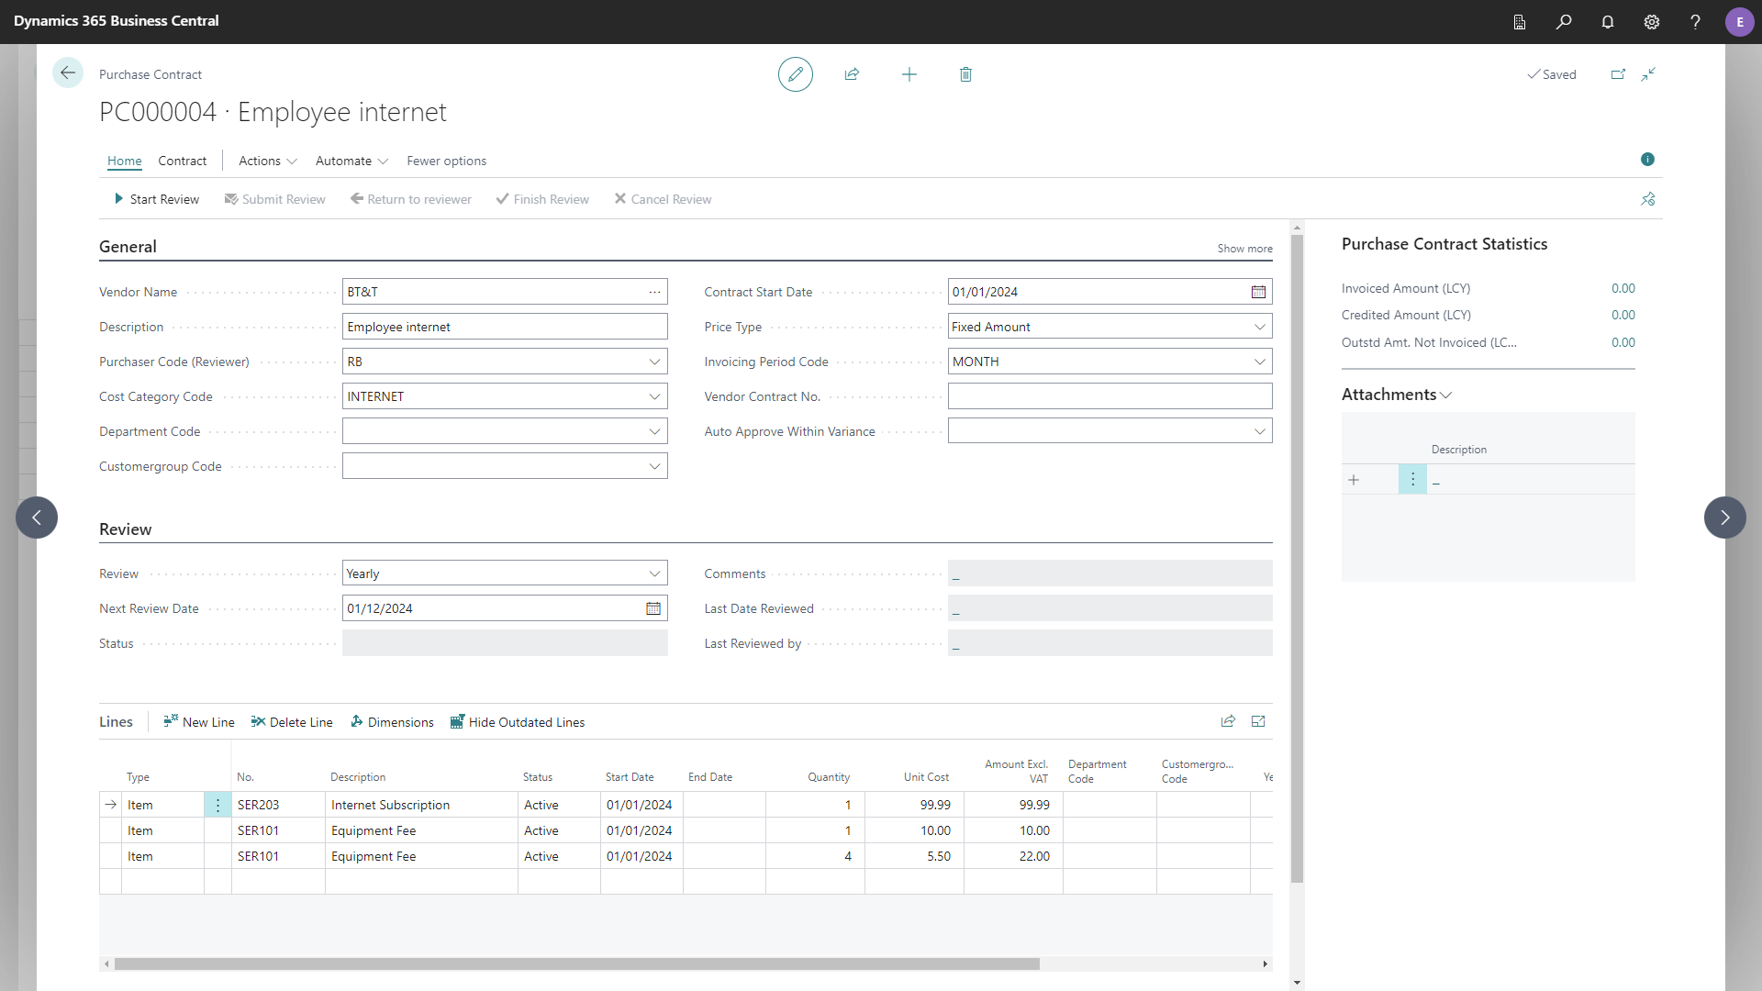
Task: Click the delete trash can icon
Action: click(x=965, y=74)
